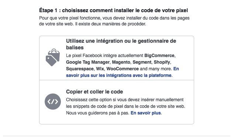Click the Shopify platform name
The image size is (234, 138).
[162, 62]
